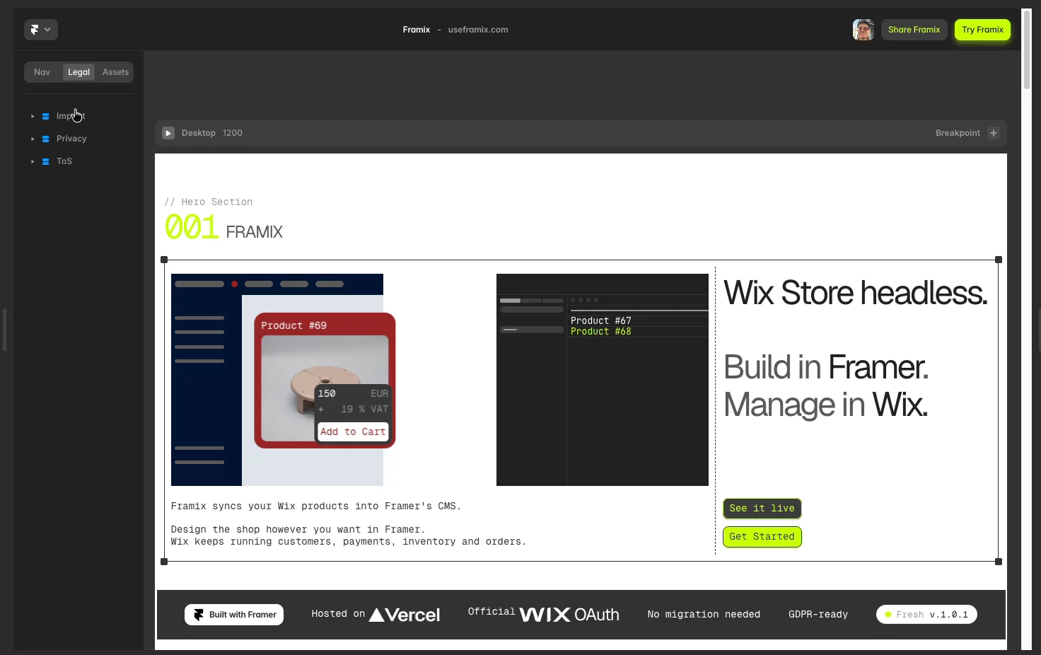Viewport: 1041px width, 655px height.
Task: Click the user avatar in the header
Action: 863,30
